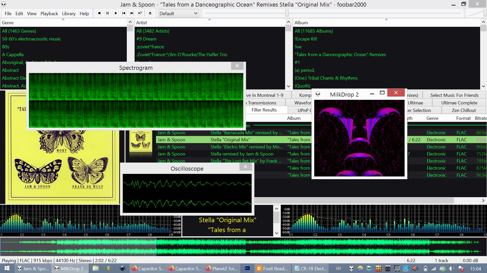
Task: Switch to the Zen Chillout tab
Action: tap(463, 110)
